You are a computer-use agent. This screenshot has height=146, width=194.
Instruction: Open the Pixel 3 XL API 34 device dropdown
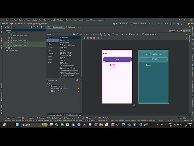pos(138,24)
